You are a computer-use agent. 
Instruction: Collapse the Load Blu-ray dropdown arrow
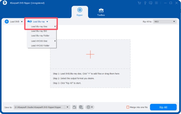(47, 22)
